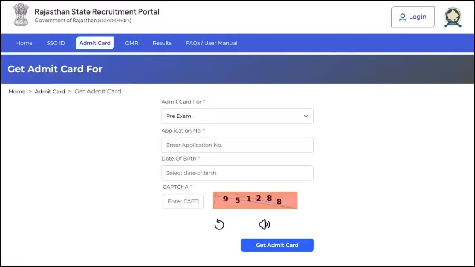Click the Rajasthan seal at top right
Image resolution: width=475 pixels, height=267 pixels.
(x=452, y=17)
